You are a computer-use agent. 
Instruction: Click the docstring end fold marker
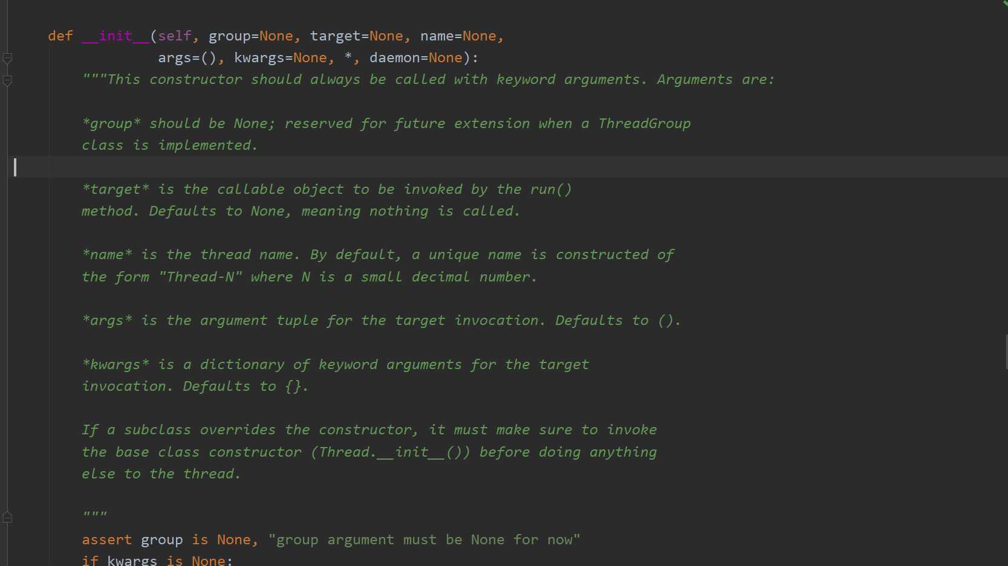coord(7,517)
